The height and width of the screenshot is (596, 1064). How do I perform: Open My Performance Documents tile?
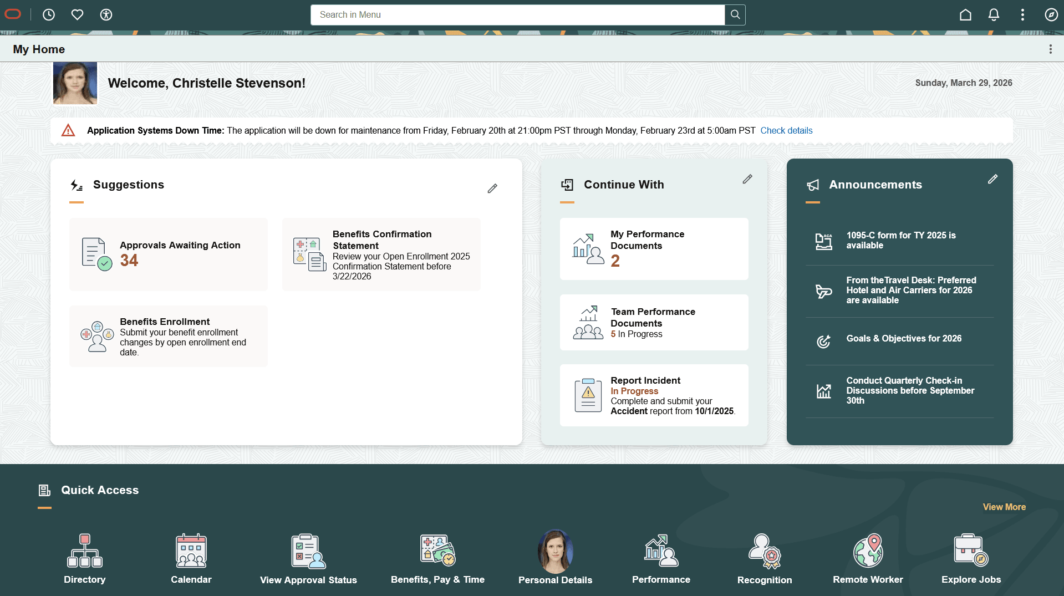tap(654, 249)
